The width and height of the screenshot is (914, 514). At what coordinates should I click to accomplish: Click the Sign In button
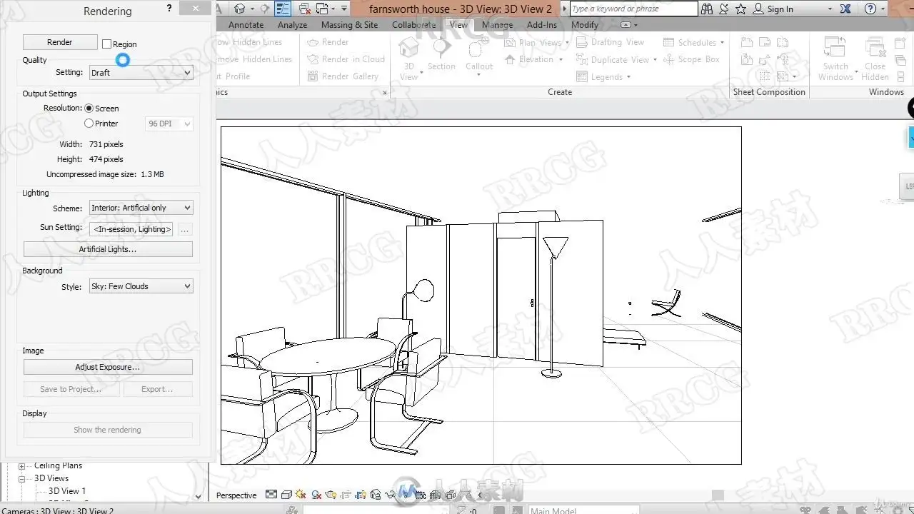click(x=773, y=9)
